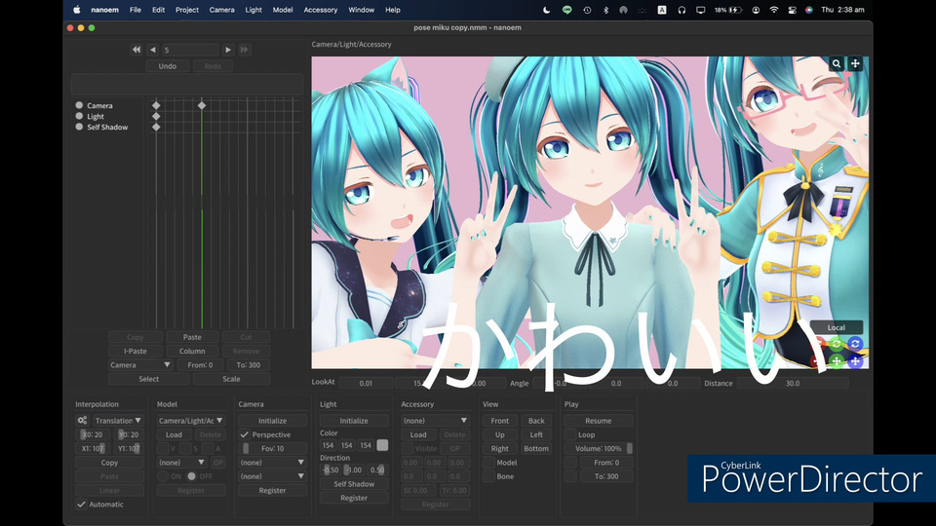Open second (none) dropdown in Camera panel

(x=272, y=476)
